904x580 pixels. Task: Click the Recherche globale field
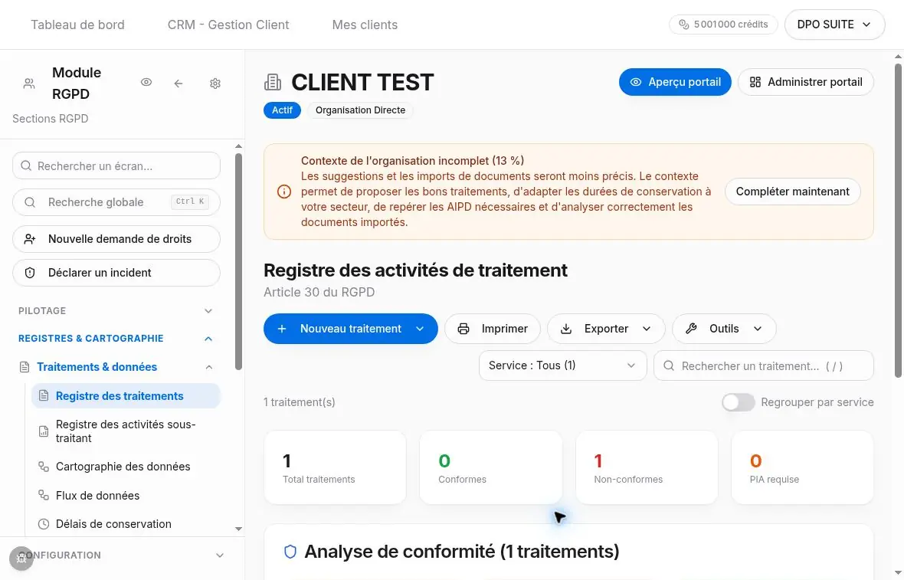click(116, 202)
